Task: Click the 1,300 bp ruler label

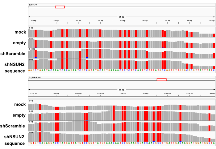Action: (212, 93)
